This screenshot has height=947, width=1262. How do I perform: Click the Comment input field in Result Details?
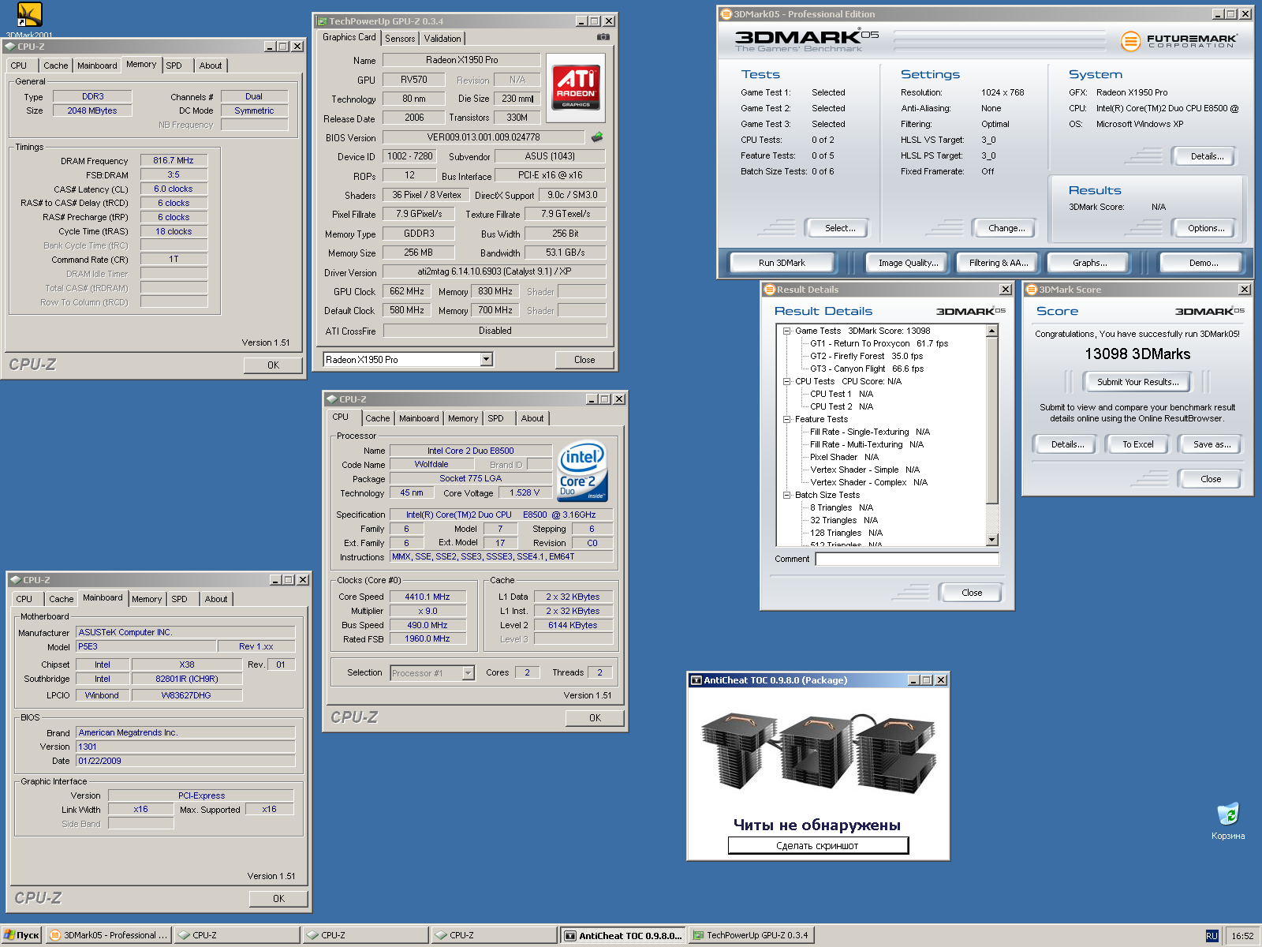pos(907,559)
